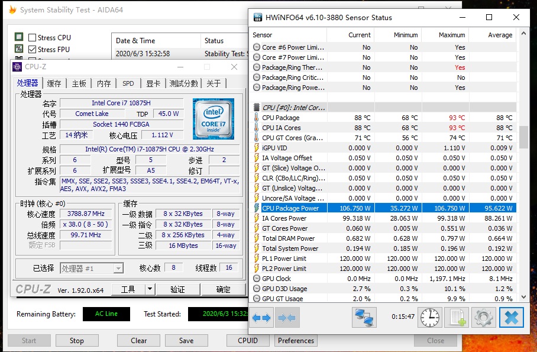
Task: Click the collapse columns inward-arrows icon
Action: (287, 318)
